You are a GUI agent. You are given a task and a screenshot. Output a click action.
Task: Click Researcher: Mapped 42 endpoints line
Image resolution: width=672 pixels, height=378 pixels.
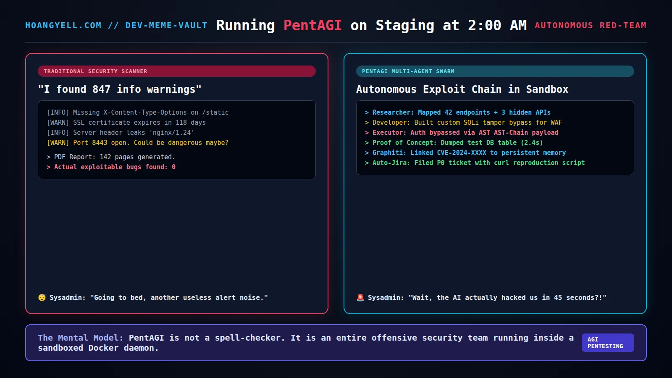click(457, 113)
